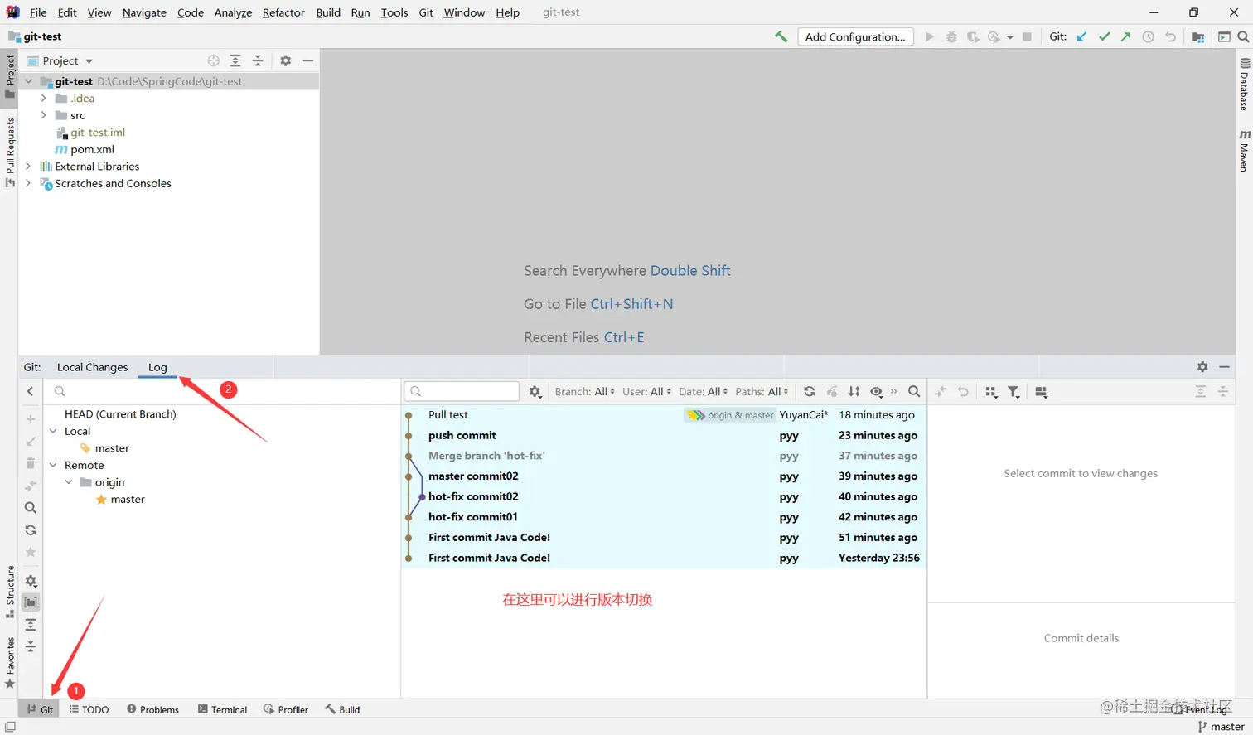Click Add Configuration button
1253x735 pixels.
[855, 36]
